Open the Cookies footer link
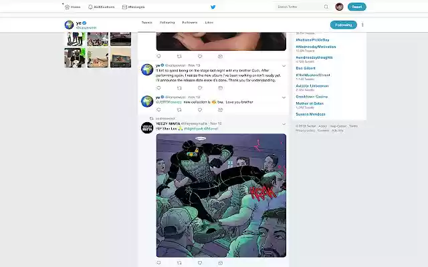The image size is (428, 267). 323,131
